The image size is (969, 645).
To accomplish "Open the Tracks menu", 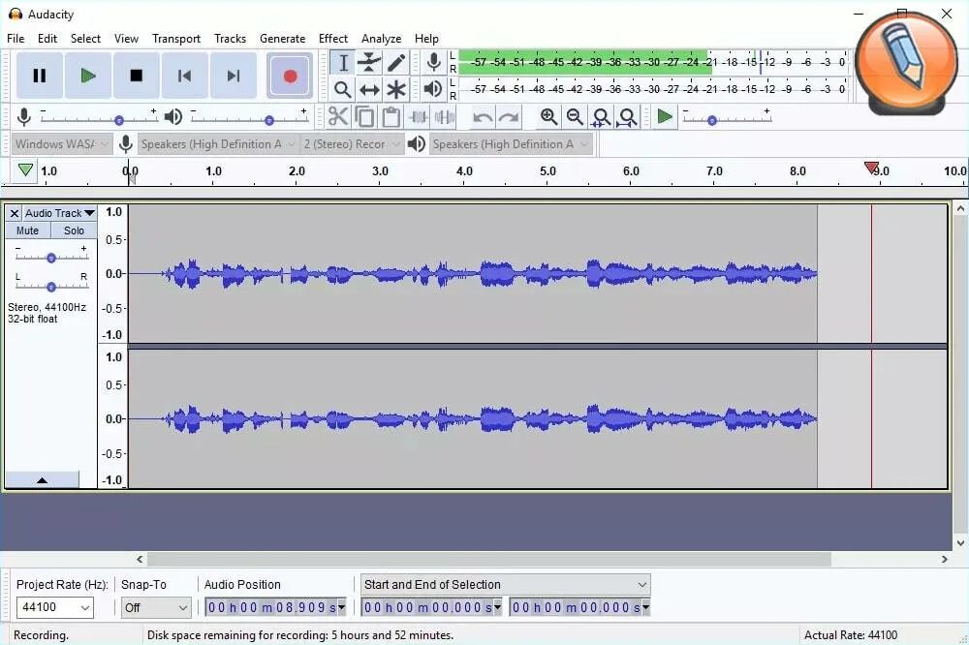I will click(230, 38).
